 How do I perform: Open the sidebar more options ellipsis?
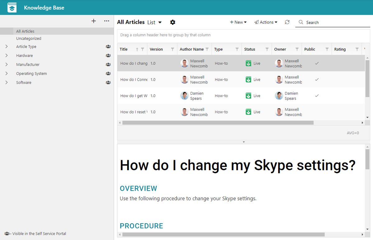(x=107, y=21)
